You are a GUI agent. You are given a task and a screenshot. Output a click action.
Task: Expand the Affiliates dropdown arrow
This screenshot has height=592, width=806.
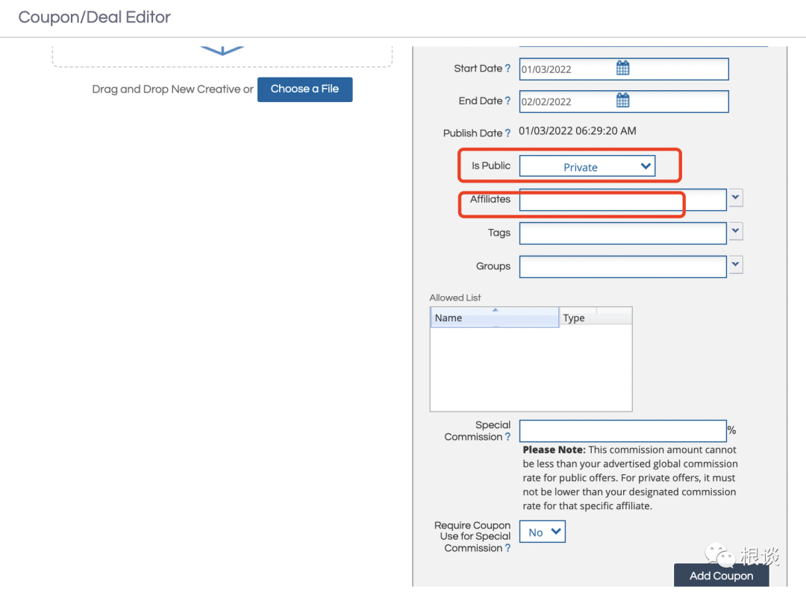(736, 198)
